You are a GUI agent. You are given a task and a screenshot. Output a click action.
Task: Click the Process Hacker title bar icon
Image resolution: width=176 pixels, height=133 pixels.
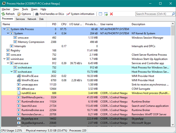pyautogui.click(x=4, y=4)
